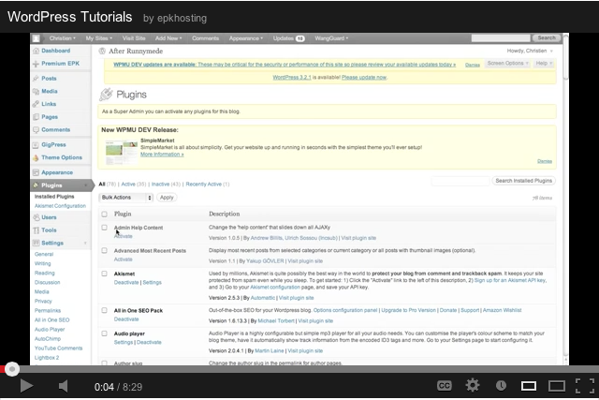Click the Please update now link
This screenshot has height=400, width=599.
pos(364,77)
